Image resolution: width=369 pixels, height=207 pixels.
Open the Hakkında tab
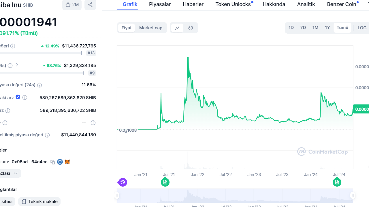tap(274, 4)
